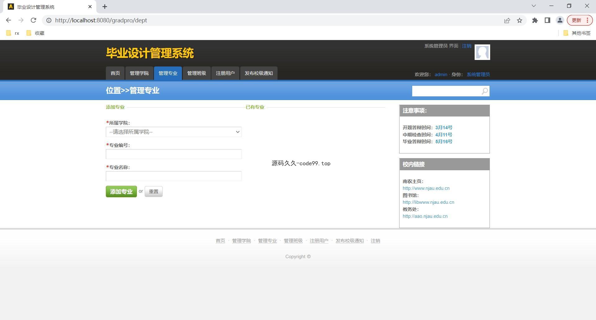
Task: Click the site info icon in address bar
Action: click(49, 20)
